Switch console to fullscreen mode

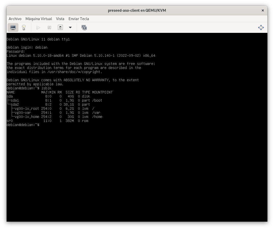[x=261, y=28]
